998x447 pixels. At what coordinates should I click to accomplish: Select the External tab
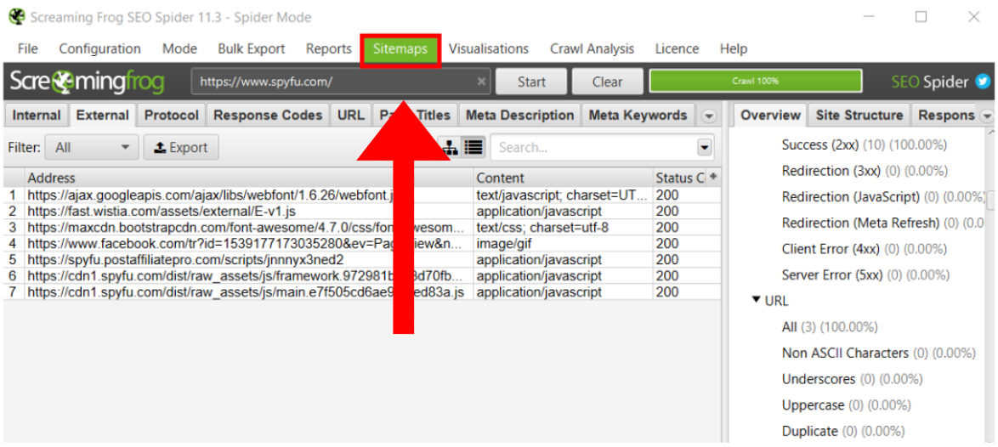click(103, 116)
